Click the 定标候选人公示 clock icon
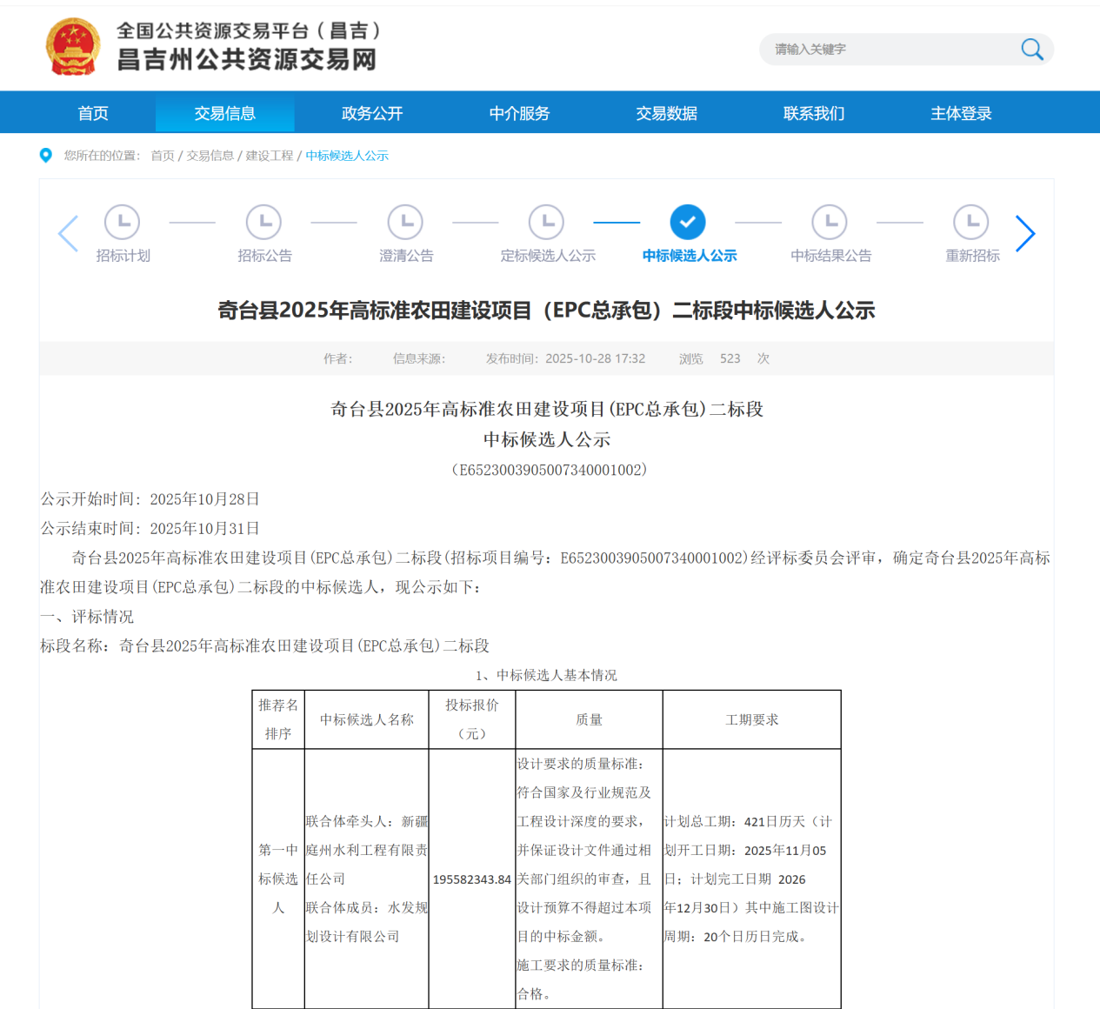Screen dimensions: 1100x1009 point(546,222)
